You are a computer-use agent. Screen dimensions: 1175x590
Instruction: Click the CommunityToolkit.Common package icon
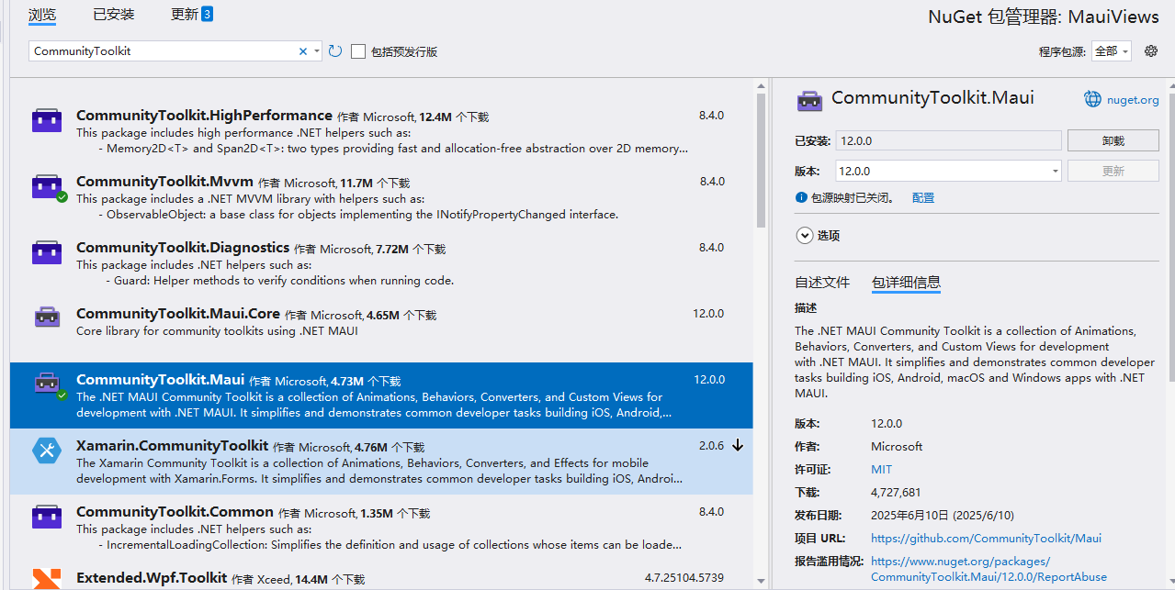[47, 517]
